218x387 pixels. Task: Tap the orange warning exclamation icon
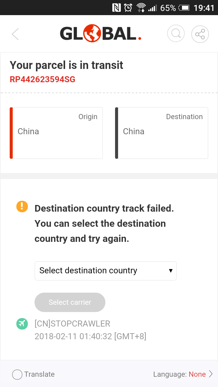click(x=22, y=207)
